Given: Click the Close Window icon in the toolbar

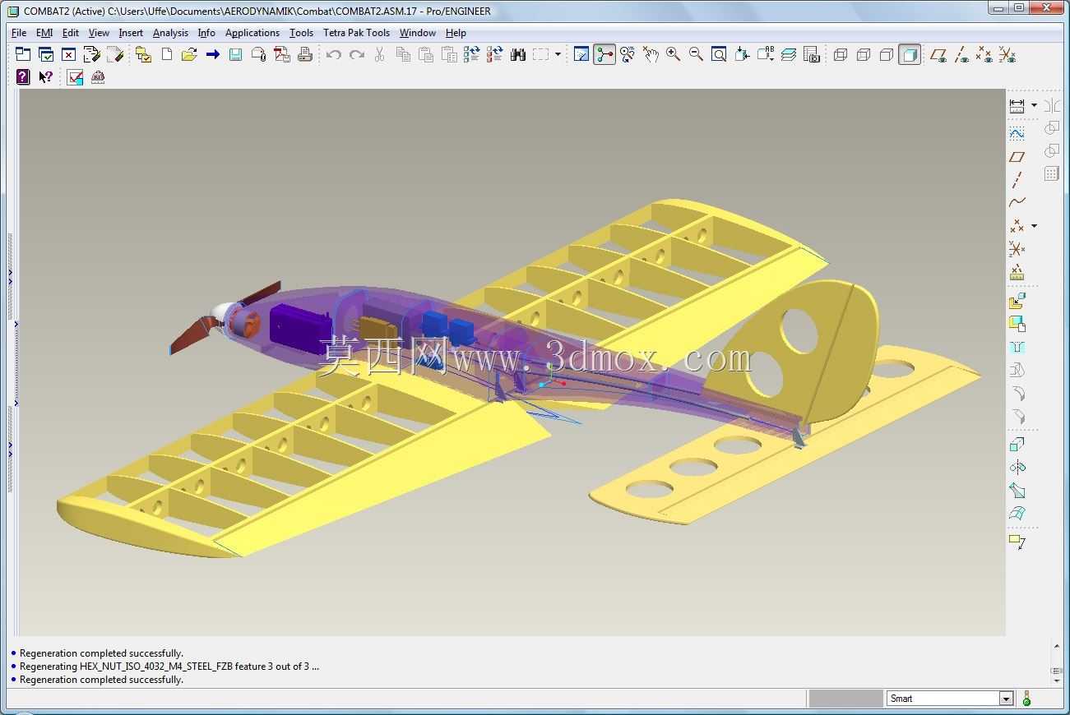Looking at the screenshot, I should tap(69, 54).
